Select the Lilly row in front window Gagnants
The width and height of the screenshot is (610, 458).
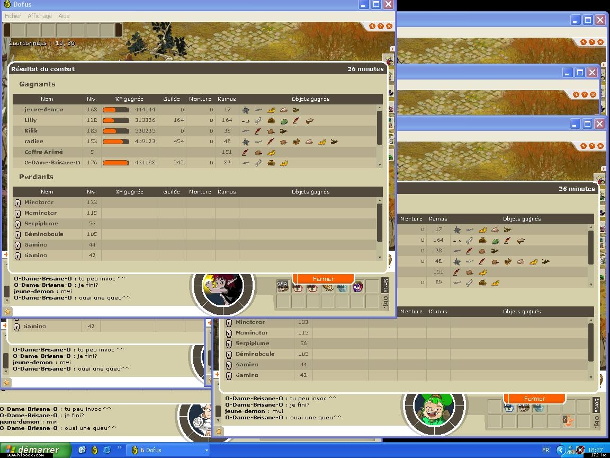point(194,120)
